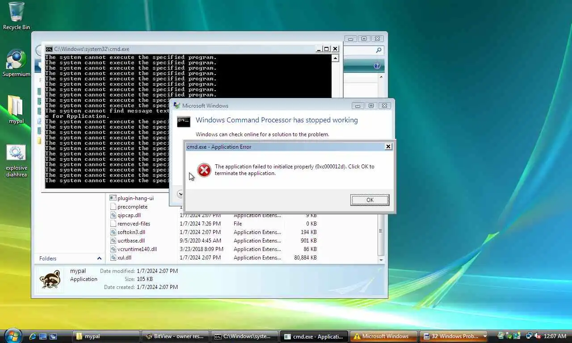Open the Recycle Bin desktop icon
572x343 pixels.
pos(17,16)
